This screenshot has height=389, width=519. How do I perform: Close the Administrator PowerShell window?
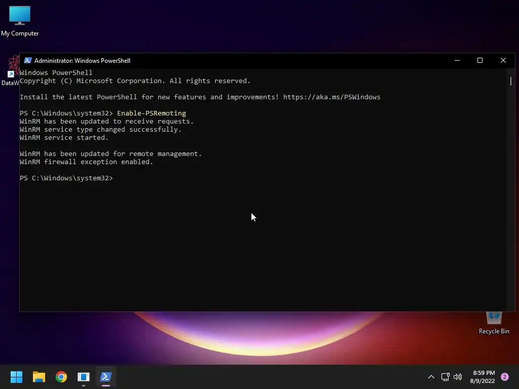pos(503,61)
